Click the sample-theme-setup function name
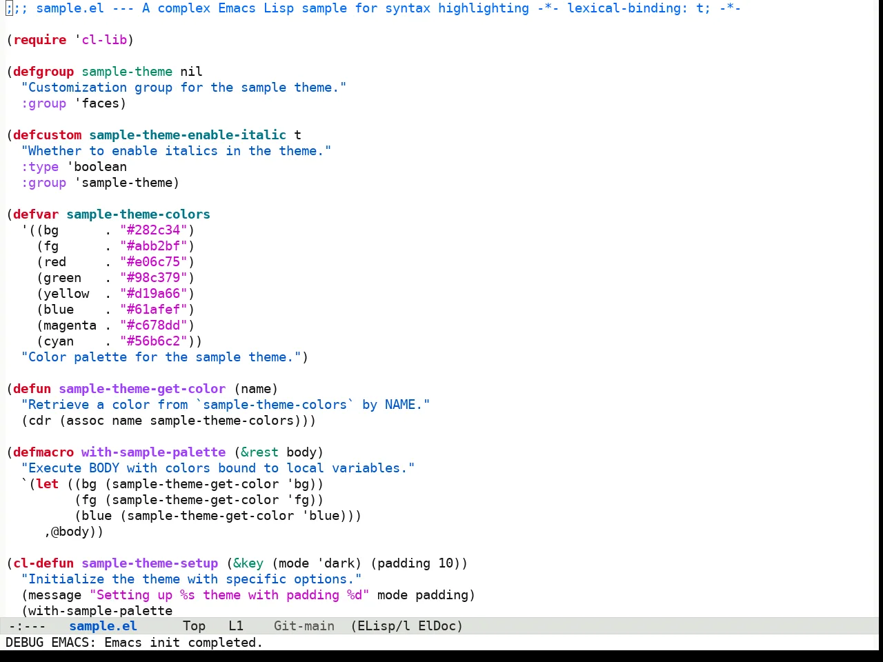883x662 pixels. (150, 563)
